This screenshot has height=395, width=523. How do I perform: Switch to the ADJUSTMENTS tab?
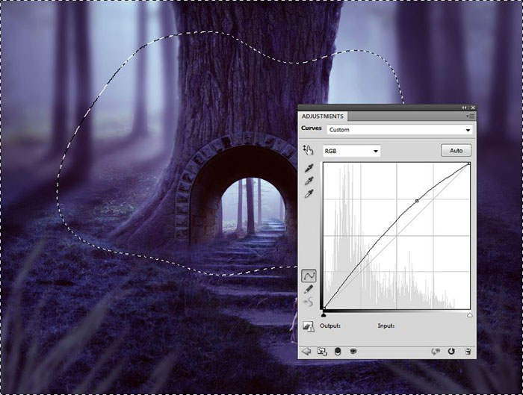[x=322, y=116]
